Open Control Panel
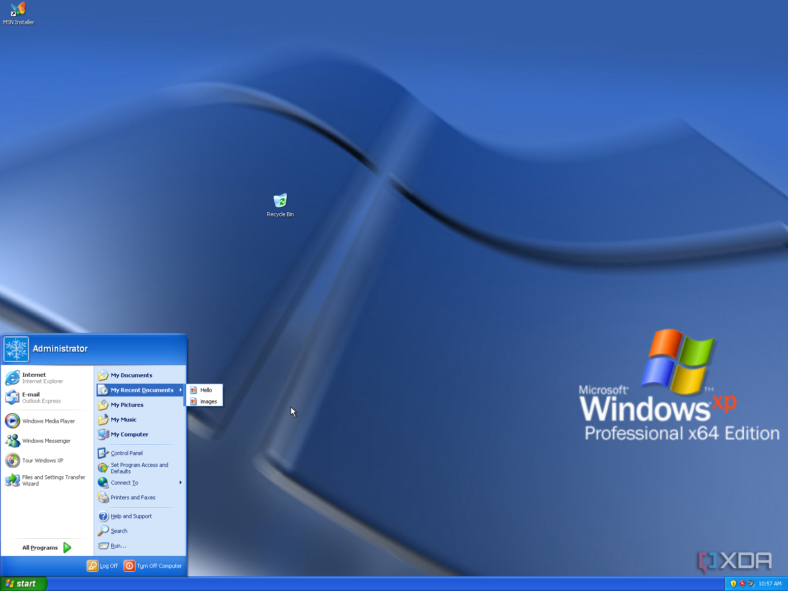The image size is (788, 591). [141, 453]
